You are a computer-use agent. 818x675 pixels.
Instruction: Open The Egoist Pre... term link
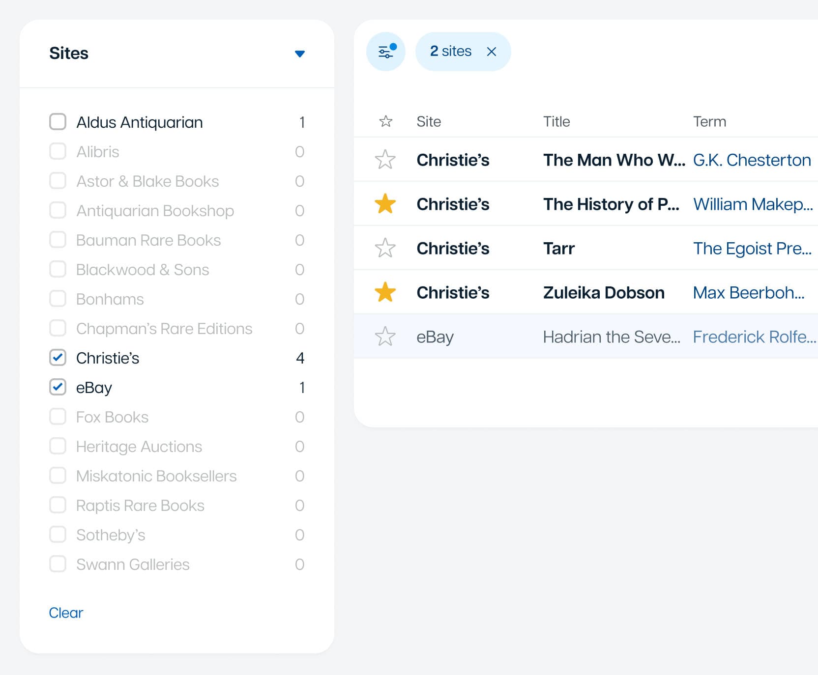752,249
